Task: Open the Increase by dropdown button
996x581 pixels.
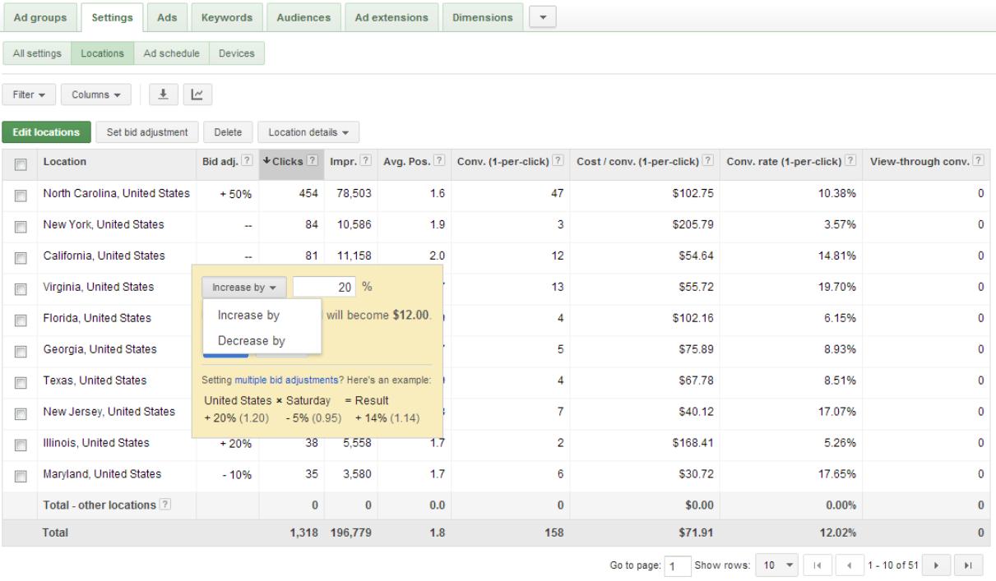Action: coord(244,288)
